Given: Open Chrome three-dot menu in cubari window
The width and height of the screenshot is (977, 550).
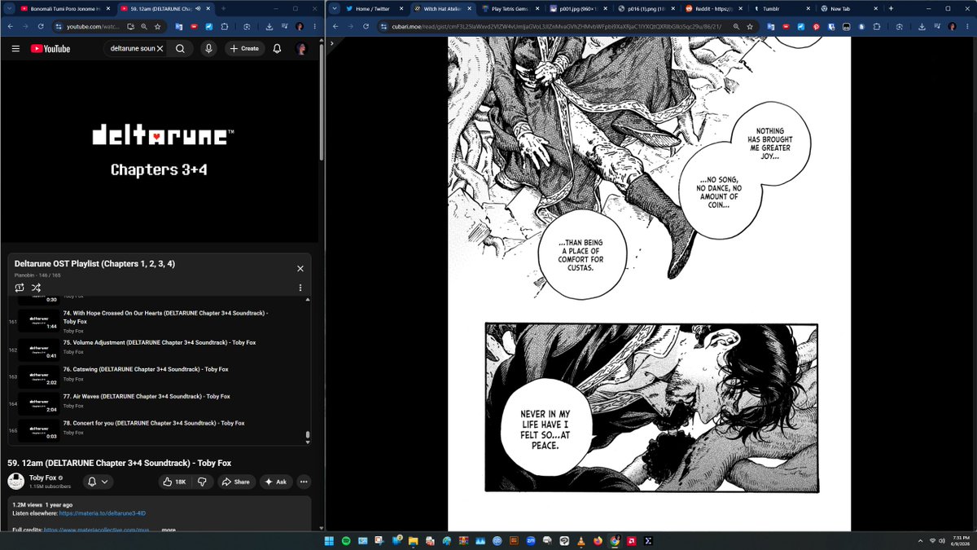Looking at the screenshot, I should coord(966,26).
